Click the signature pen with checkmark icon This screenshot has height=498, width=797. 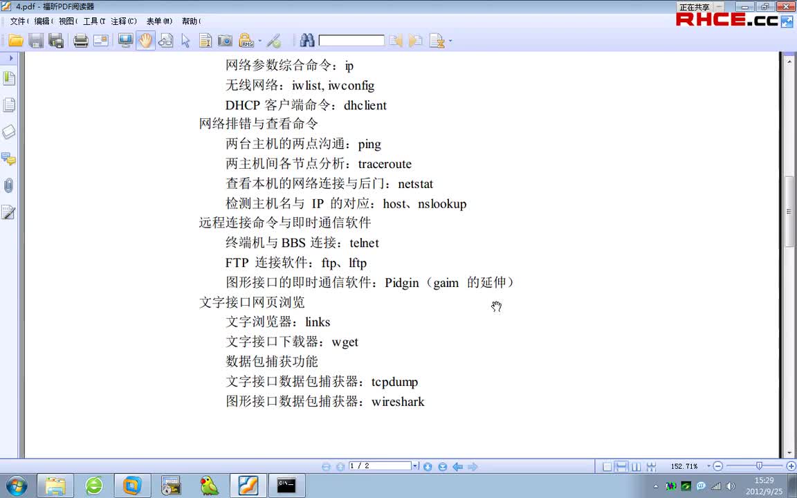[x=274, y=40]
